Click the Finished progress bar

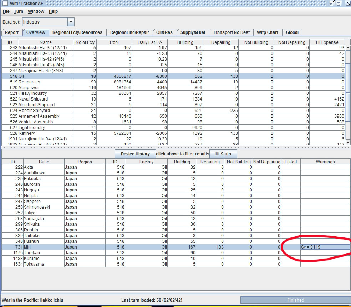[295, 300]
